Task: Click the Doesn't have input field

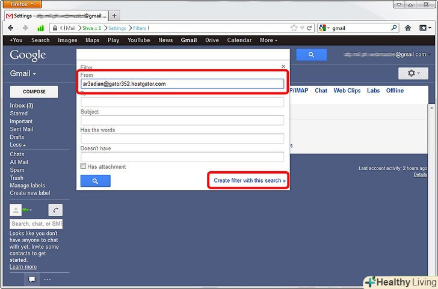Action: (x=182, y=157)
